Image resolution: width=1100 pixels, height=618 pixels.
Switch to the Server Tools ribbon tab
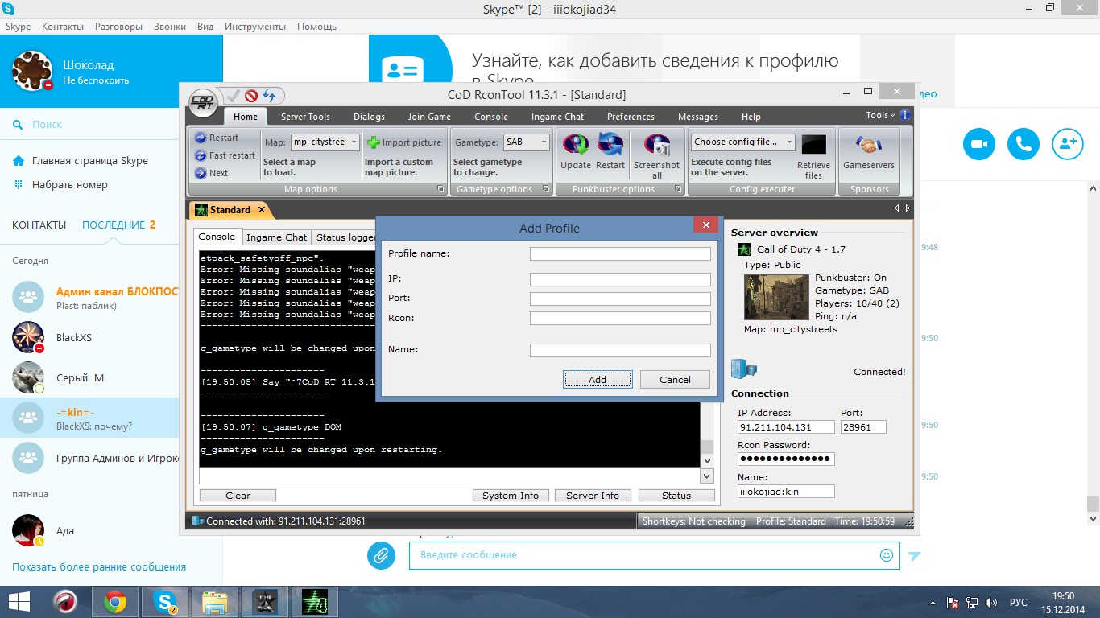click(305, 117)
